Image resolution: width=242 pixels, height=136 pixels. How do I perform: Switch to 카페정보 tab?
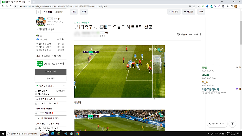(x=48, y=12)
